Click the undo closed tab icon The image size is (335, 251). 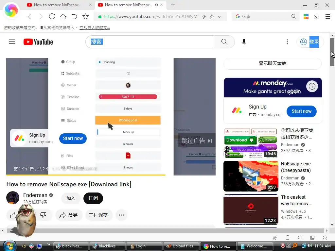click(x=74, y=16)
